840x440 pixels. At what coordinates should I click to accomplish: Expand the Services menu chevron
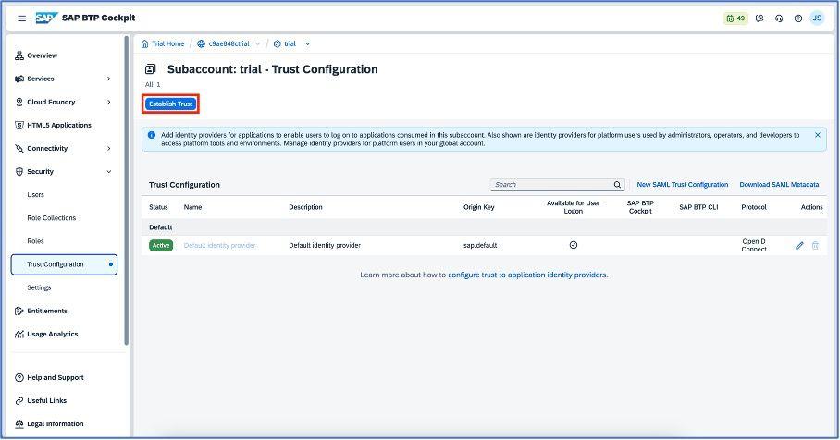point(109,79)
